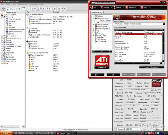Click the DirectX Xbox-style icon in tree
168x135 pixels.
[x=4, y=51]
